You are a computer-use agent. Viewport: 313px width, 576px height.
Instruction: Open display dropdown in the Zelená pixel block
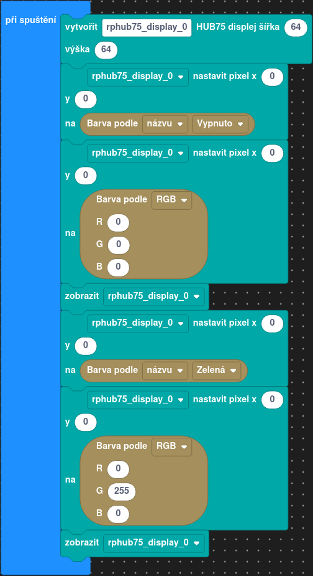point(138,324)
